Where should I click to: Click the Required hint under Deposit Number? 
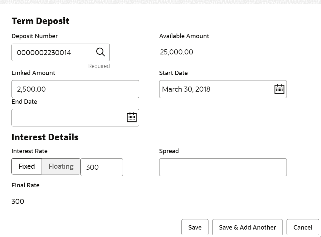pos(99,66)
